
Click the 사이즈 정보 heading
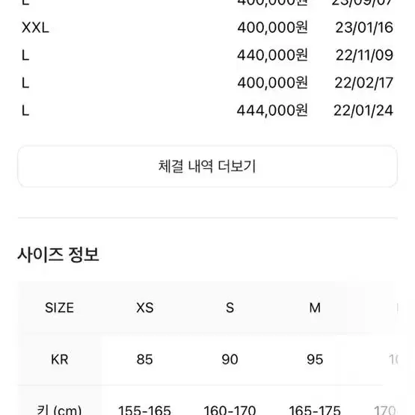pos(58,255)
